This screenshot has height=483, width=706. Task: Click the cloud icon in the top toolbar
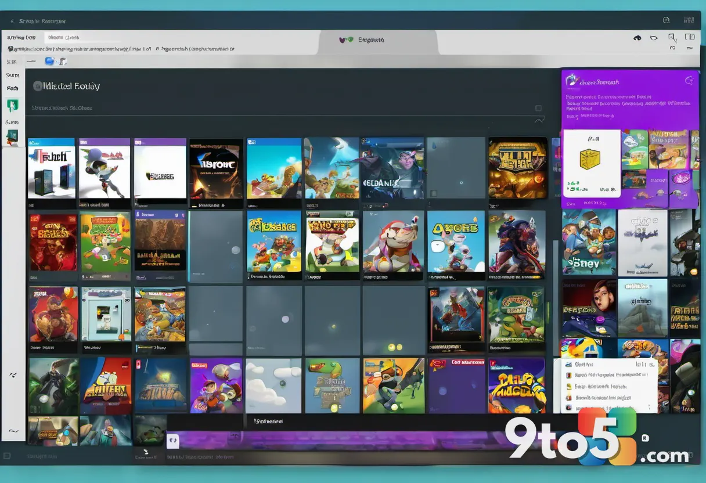[x=637, y=38]
